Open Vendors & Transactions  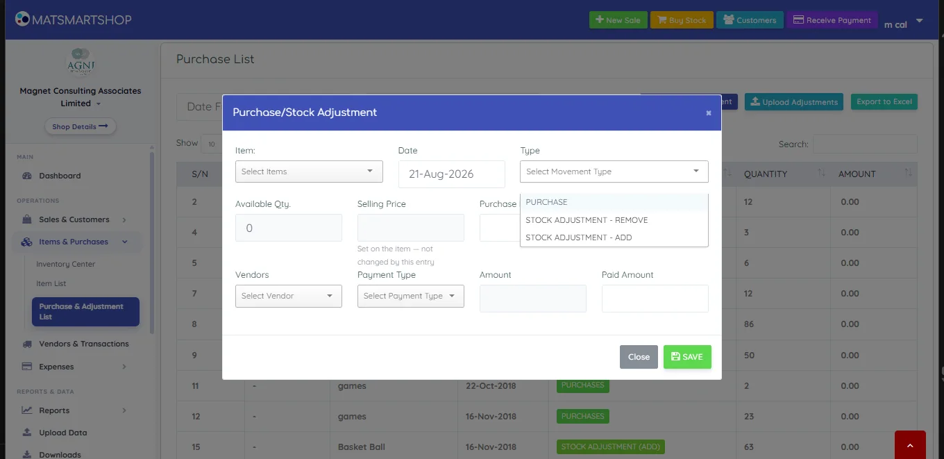point(84,344)
